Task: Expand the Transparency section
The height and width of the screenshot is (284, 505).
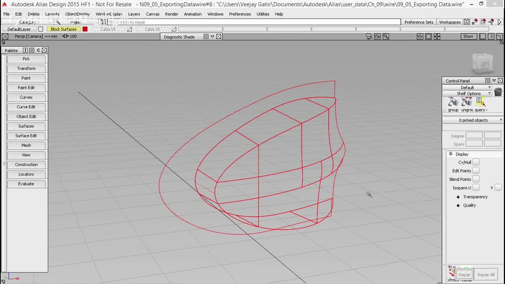Action: 458,197
